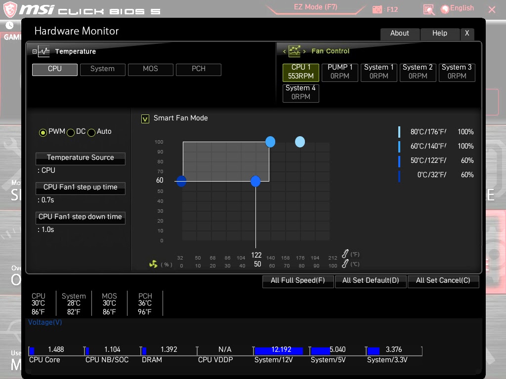Click the PCH 36°C temperature reading
506x379 pixels.
pyautogui.click(x=145, y=303)
